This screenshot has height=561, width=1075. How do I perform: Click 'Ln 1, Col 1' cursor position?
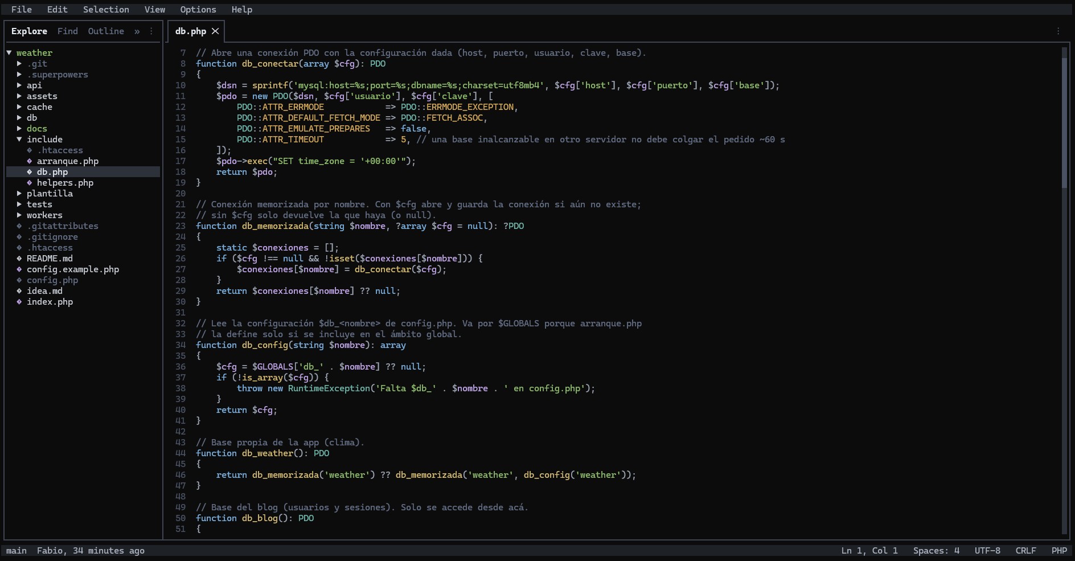tap(869, 551)
